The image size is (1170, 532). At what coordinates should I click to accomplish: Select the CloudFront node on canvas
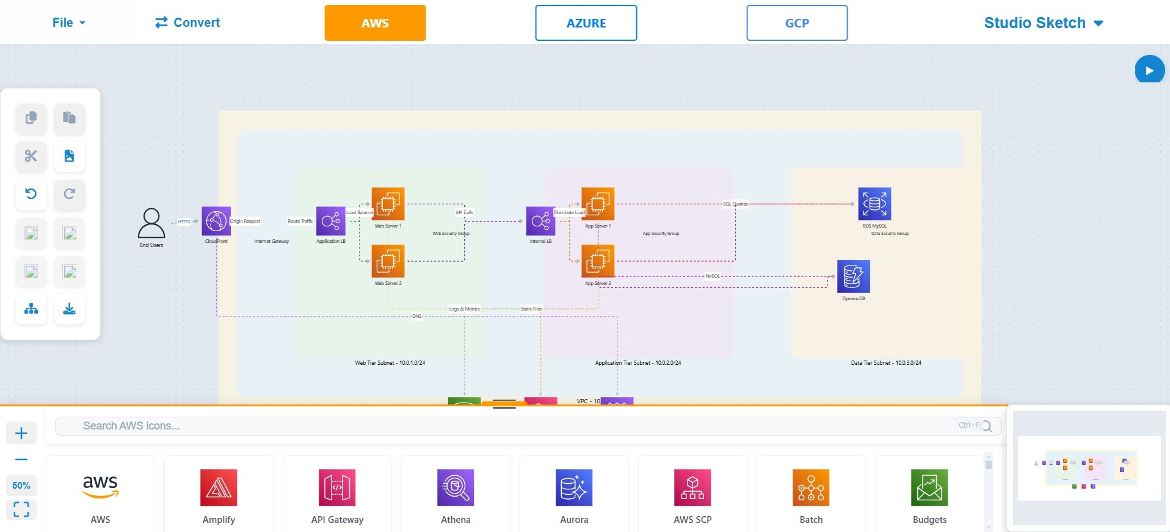tap(216, 221)
